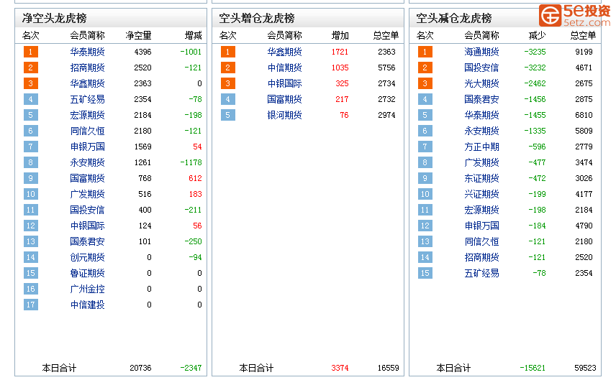Click daily total decrease -15621

point(533,368)
